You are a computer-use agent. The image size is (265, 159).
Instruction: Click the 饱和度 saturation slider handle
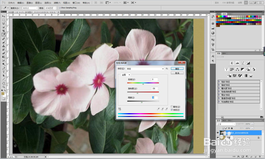pyautogui.click(x=137, y=93)
